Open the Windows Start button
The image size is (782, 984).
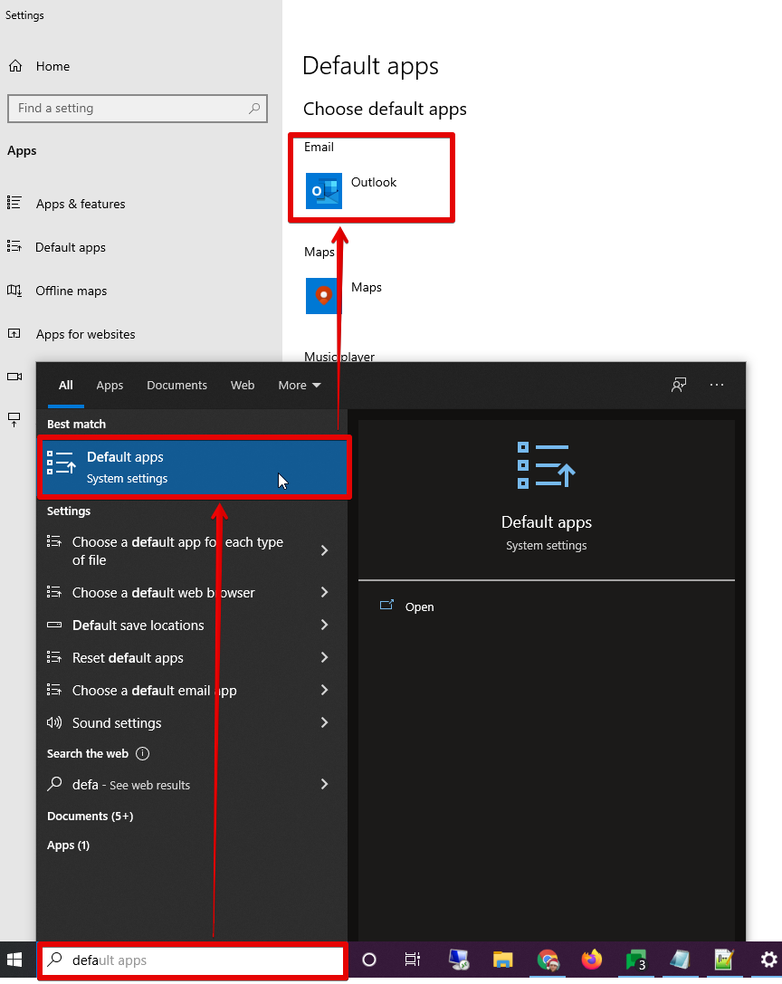(14, 960)
